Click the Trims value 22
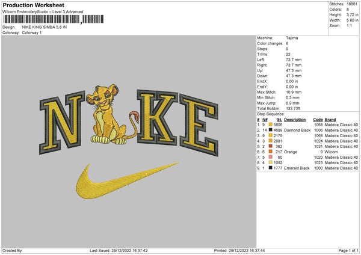361x255 pixels. click(x=288, y=54)
